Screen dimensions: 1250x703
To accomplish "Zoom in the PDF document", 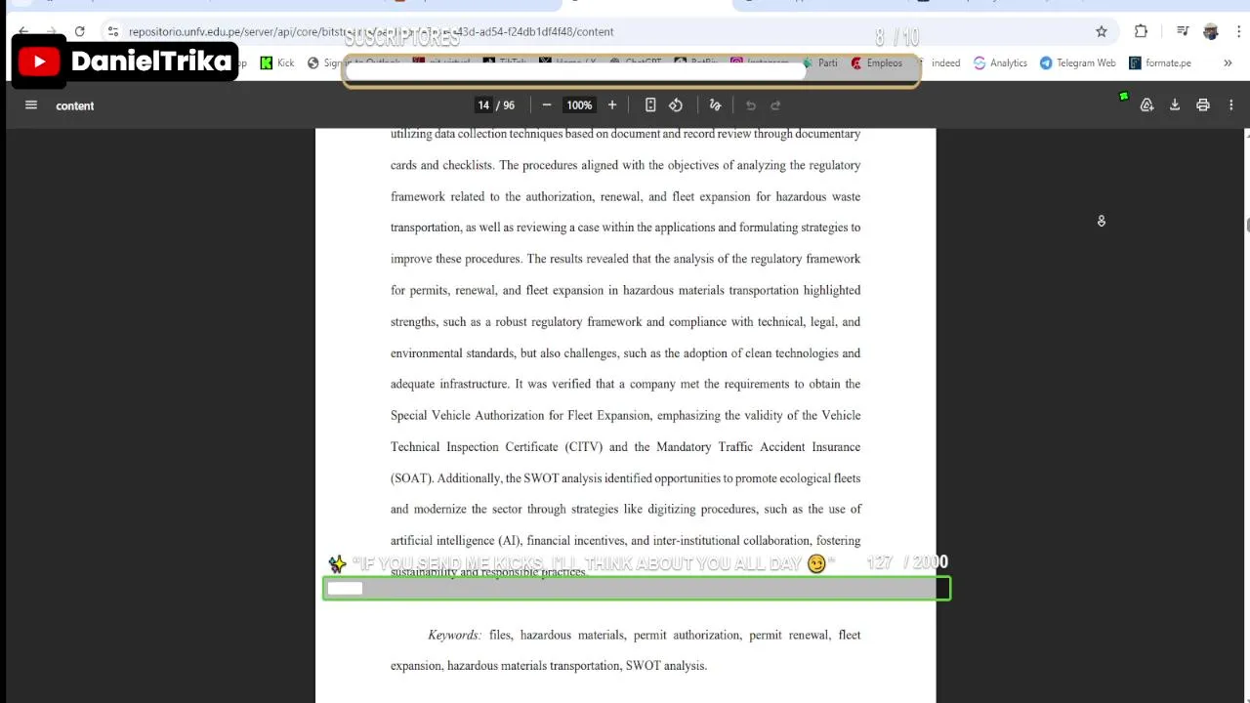I will click(612, 105).
